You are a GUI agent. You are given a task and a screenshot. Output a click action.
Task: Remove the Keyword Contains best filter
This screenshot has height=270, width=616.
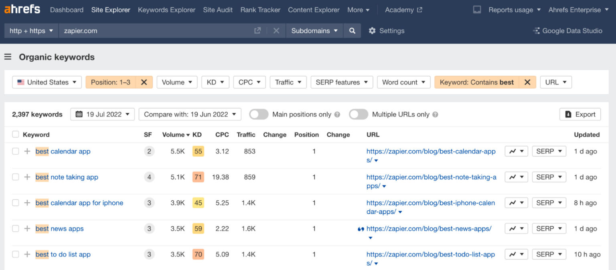click(527, 82)
